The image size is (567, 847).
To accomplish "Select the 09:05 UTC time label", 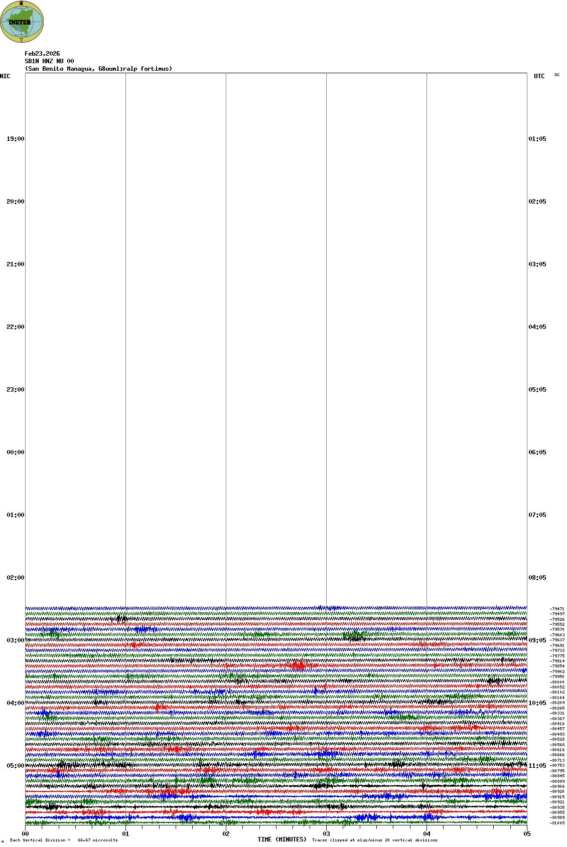I will tap(537, 640).
